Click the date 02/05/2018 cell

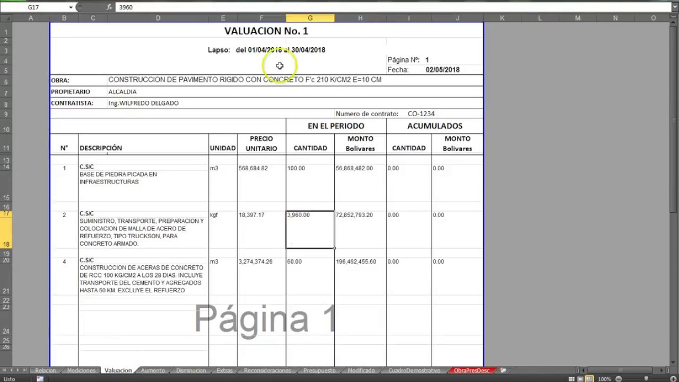pos(442,70)
